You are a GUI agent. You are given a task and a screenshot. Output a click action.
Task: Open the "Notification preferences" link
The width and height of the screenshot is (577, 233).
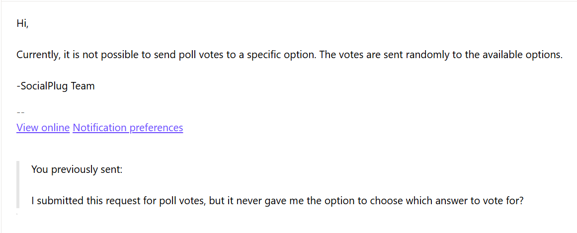[128, 128]
